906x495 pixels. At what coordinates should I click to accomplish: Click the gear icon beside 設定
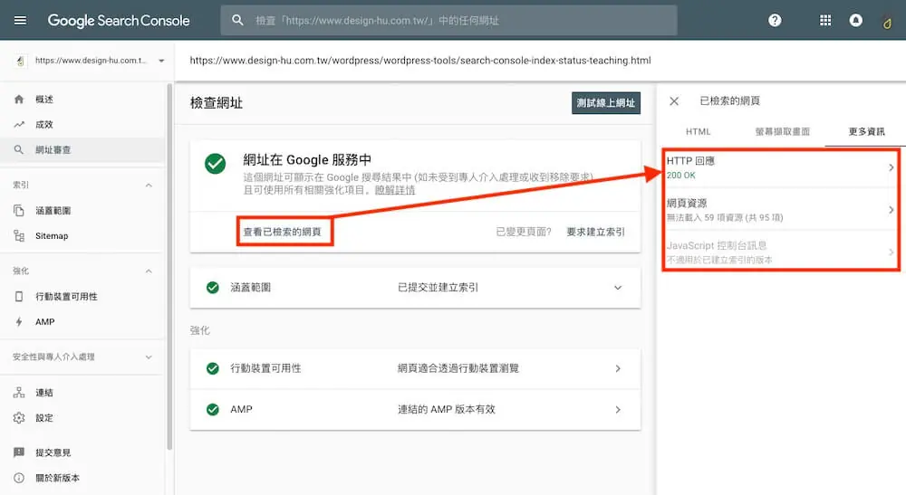pos(19,418)
